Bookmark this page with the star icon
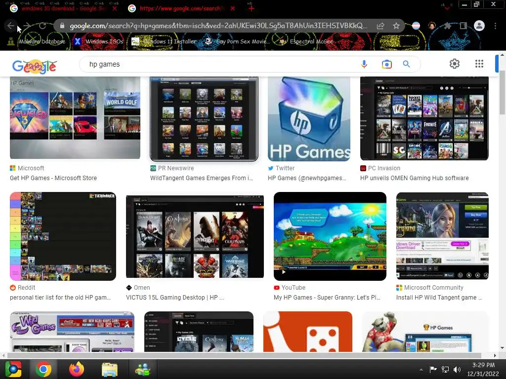This screenshot has height=379, width=506. 396,26
